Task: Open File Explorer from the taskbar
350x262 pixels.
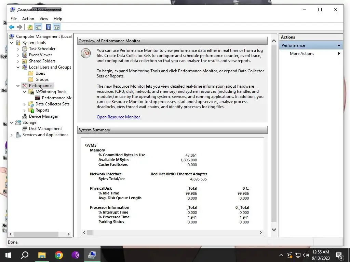Action: pos(42,255)
